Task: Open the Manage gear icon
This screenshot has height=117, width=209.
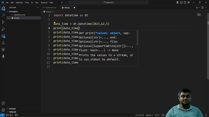Action: (x=3, y=110)
